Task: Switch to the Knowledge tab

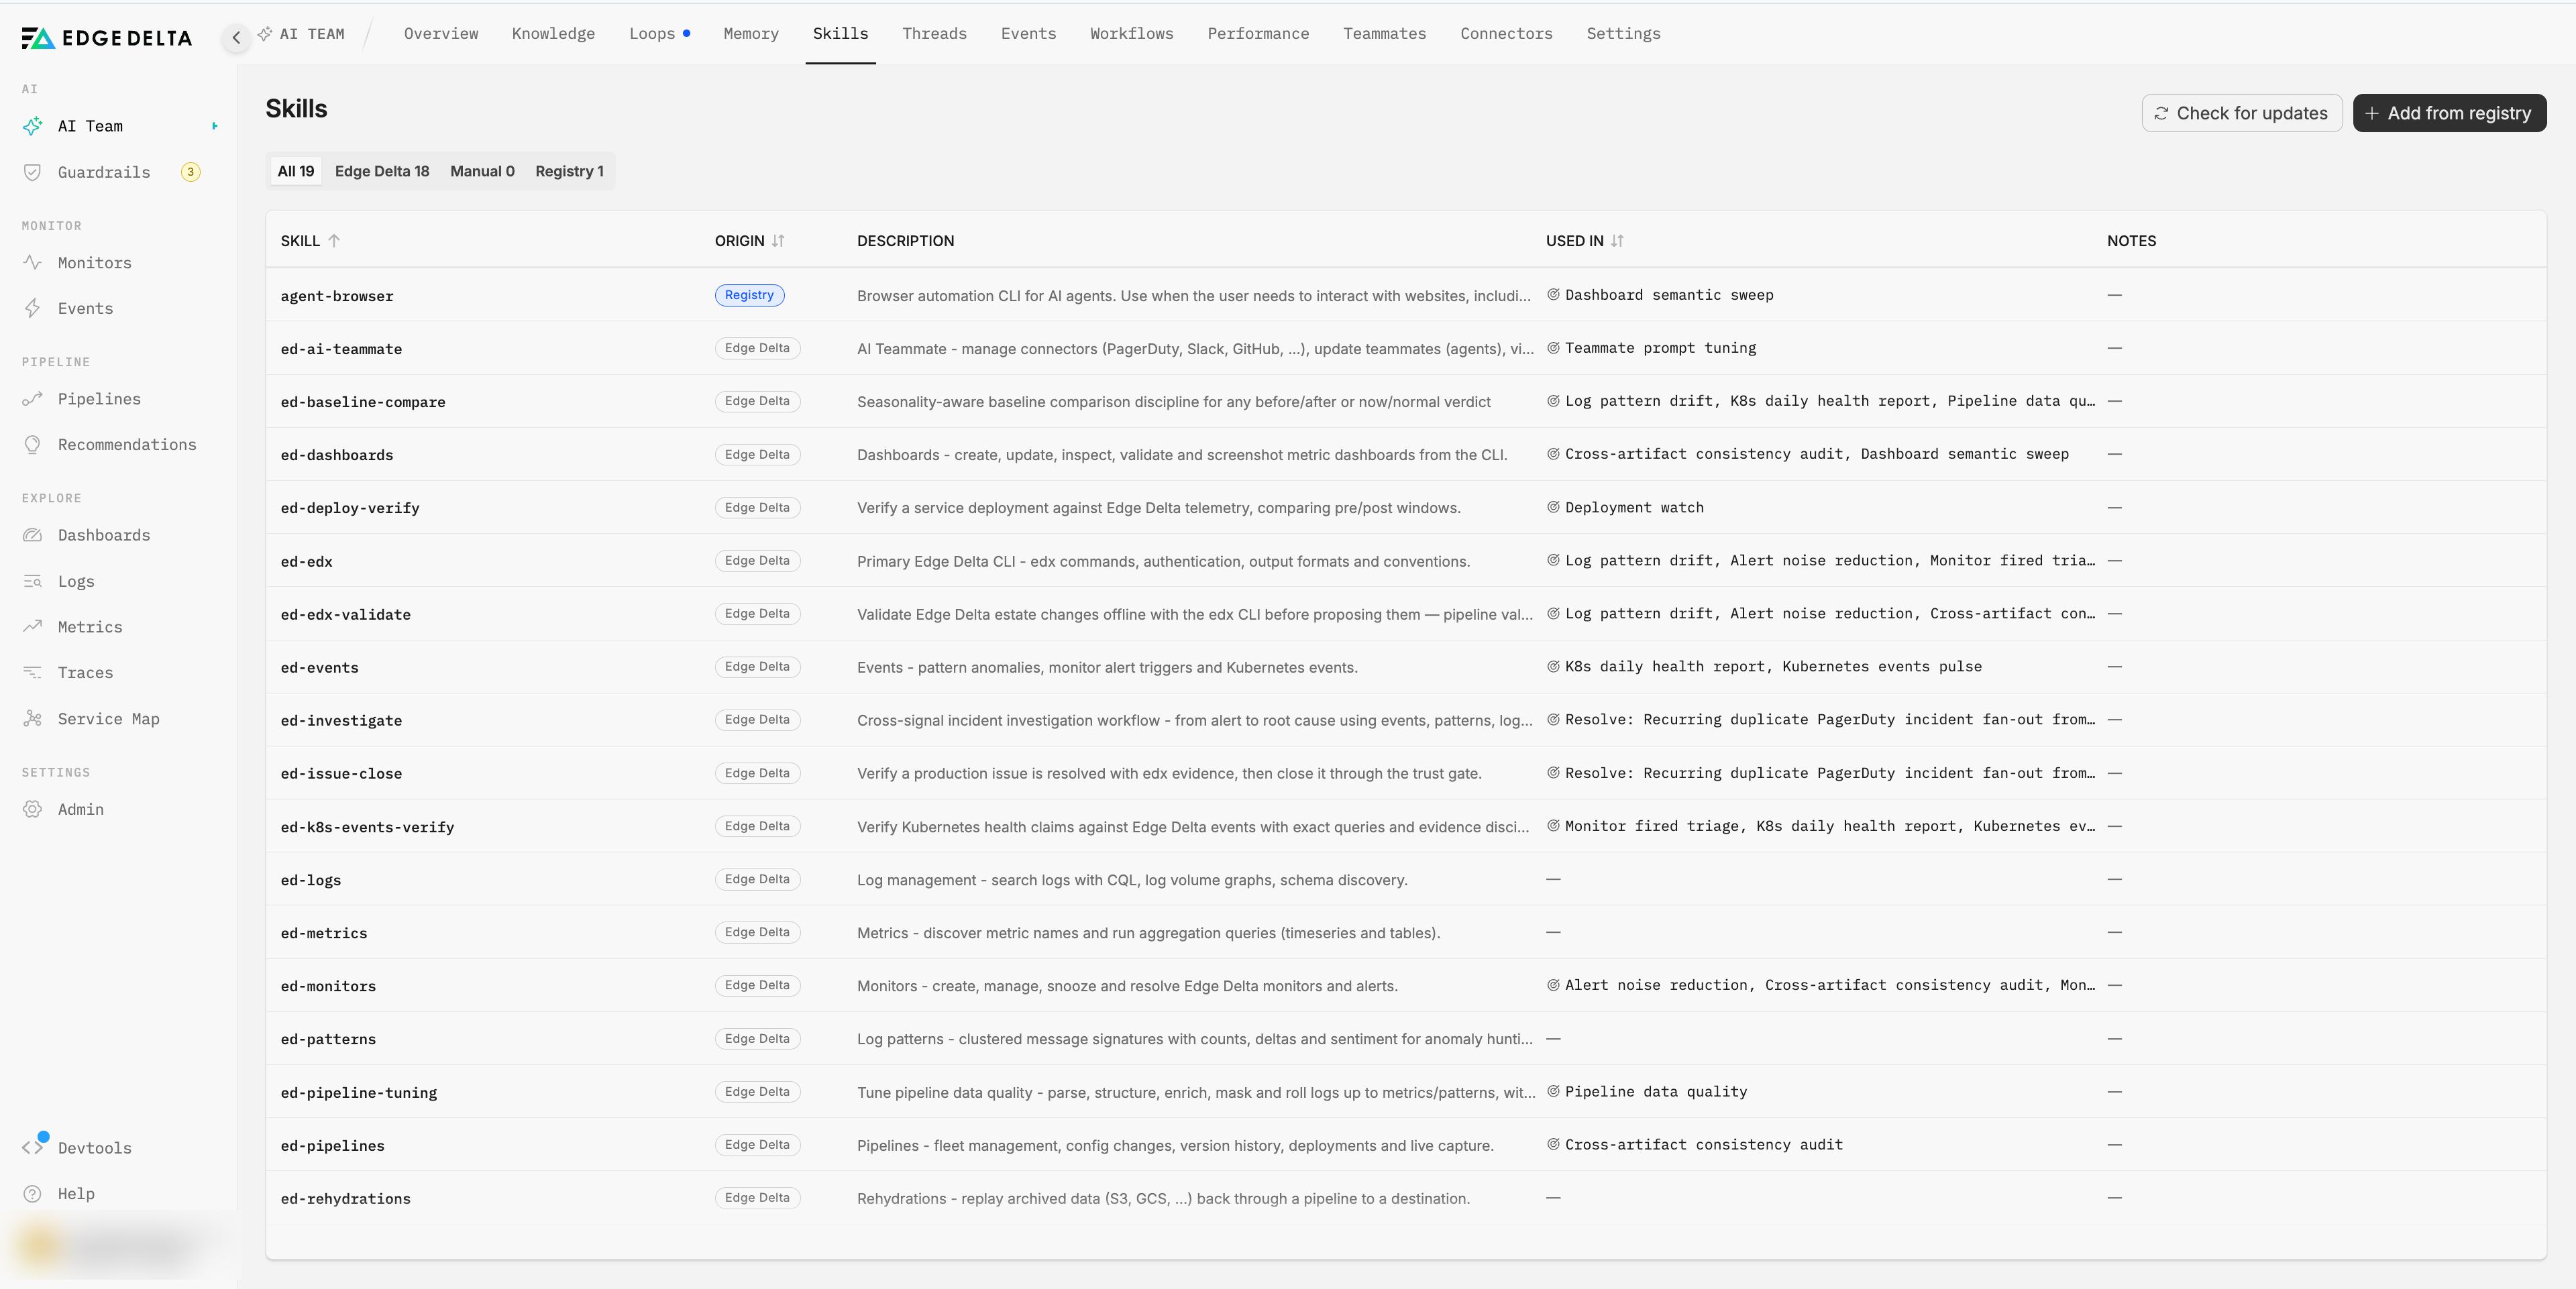Action: (553, 34)
